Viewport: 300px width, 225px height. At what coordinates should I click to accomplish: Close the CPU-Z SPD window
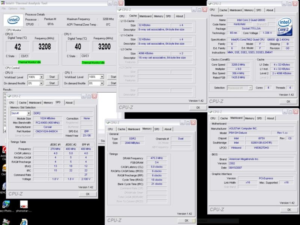pyautogui.click(x=94, y=96)
